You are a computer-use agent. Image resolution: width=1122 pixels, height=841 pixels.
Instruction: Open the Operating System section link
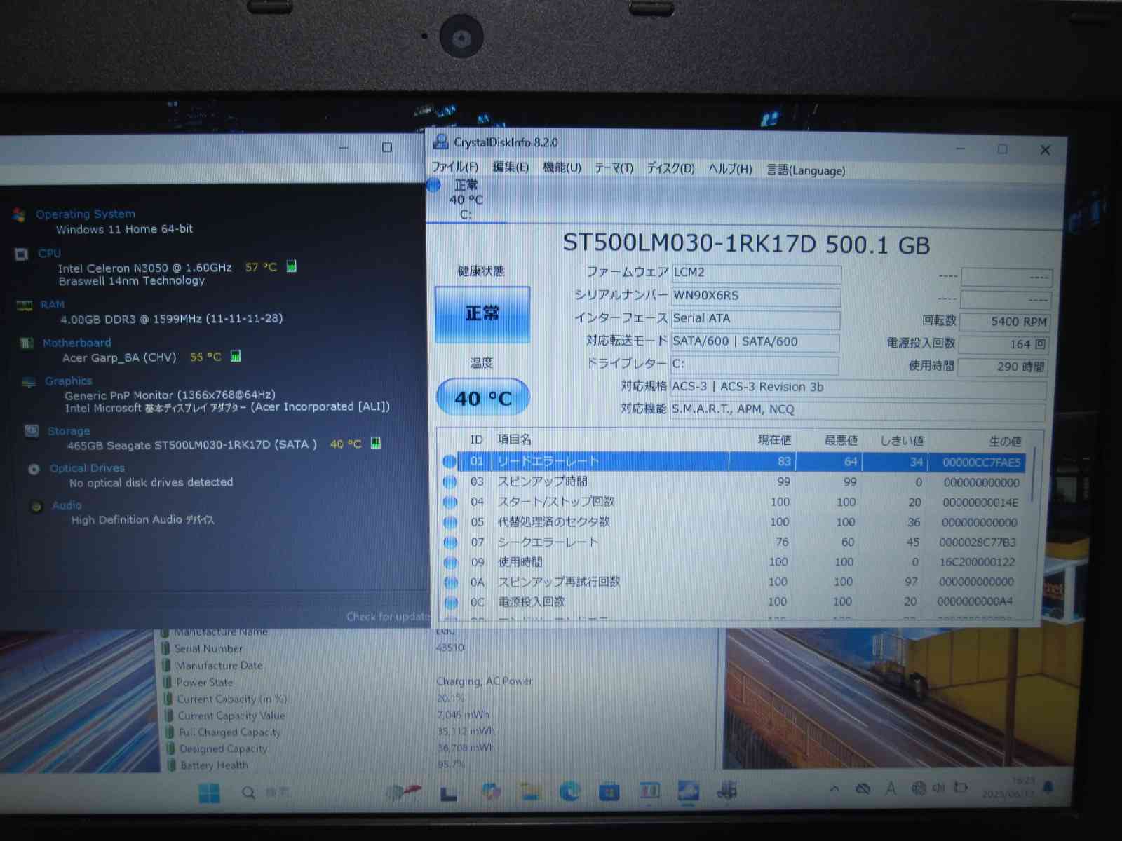[x=85, y=214]
